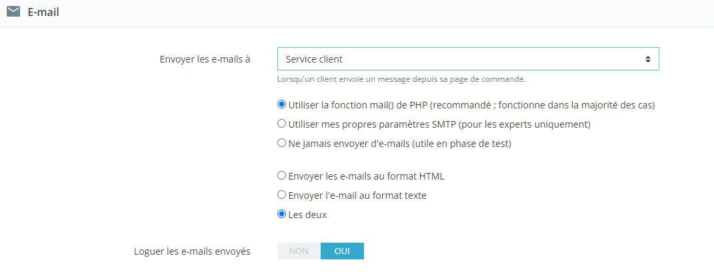Select the PHP mail() function radio button

pos(281,104)
